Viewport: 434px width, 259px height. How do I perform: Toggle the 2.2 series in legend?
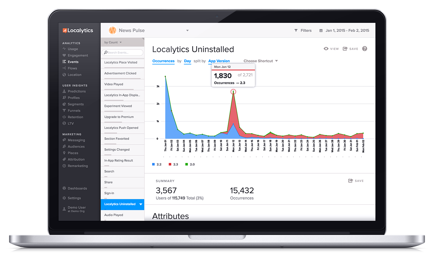[x=157, y=164]
